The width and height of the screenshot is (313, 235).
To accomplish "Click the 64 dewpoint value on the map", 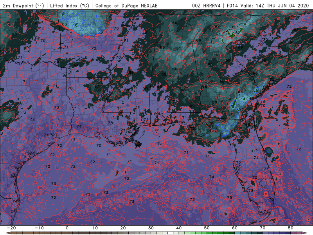I will point(240,92).
